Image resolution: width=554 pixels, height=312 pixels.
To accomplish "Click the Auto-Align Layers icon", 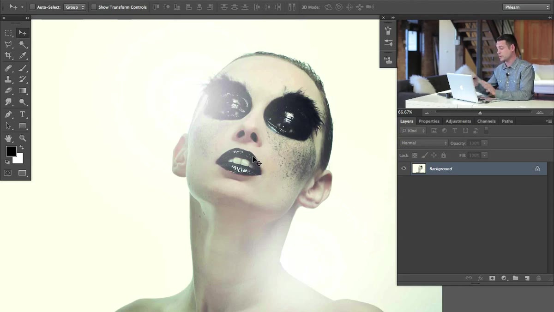I will (x=292, y=7).
